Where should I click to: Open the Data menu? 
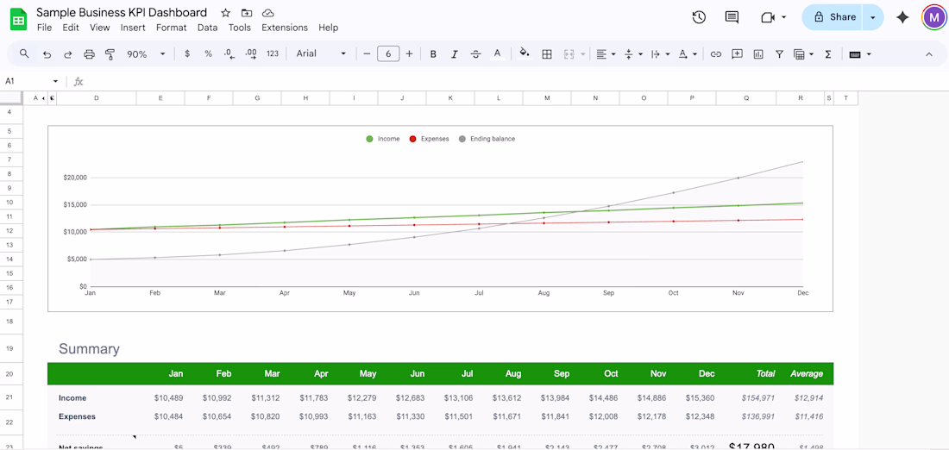pos(208,28)
